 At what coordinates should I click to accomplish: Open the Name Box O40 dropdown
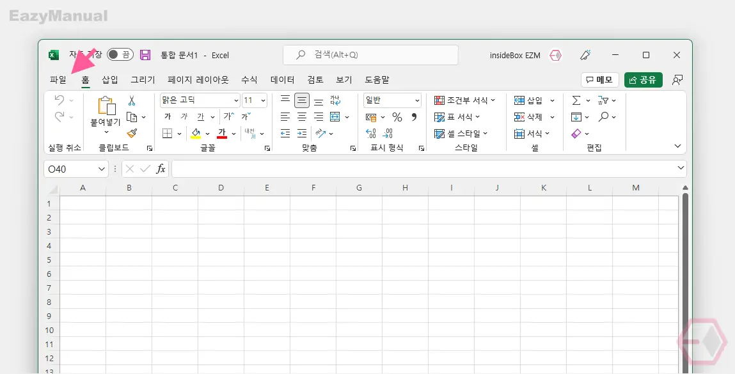click(x=102, y=169)
